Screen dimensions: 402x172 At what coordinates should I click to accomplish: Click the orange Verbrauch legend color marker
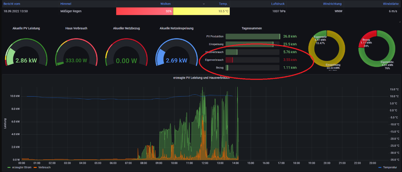pos(35,167)
